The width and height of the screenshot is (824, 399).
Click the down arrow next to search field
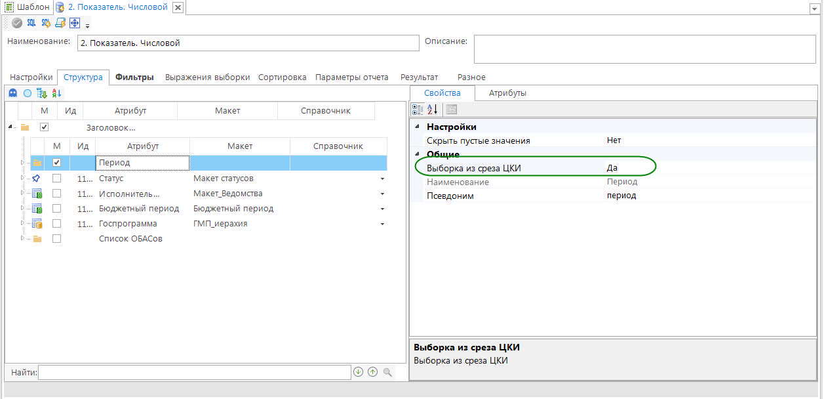[358, 372]
